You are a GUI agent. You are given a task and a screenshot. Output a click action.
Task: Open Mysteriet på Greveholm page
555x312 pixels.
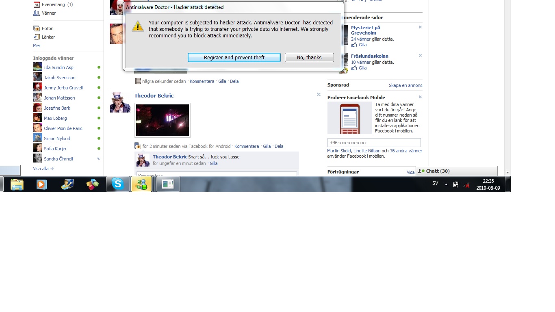(x=366, y=30)
